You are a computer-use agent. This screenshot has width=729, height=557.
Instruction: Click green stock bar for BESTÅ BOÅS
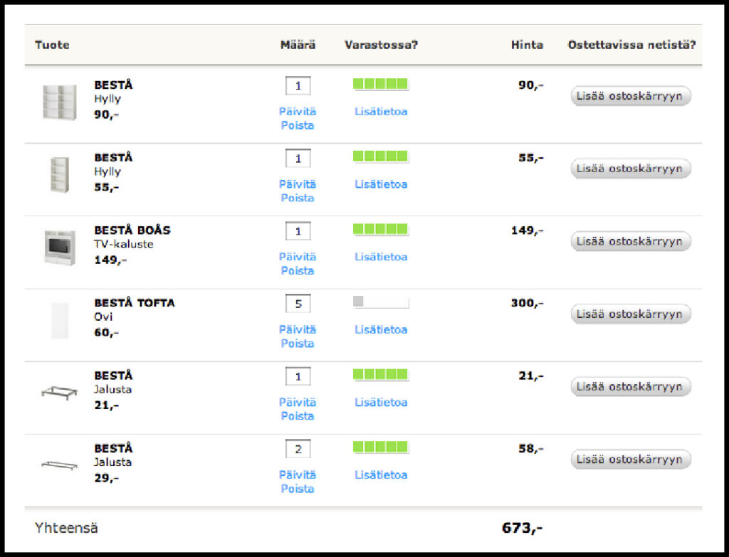pyautogui.click(x=381, y=229)
